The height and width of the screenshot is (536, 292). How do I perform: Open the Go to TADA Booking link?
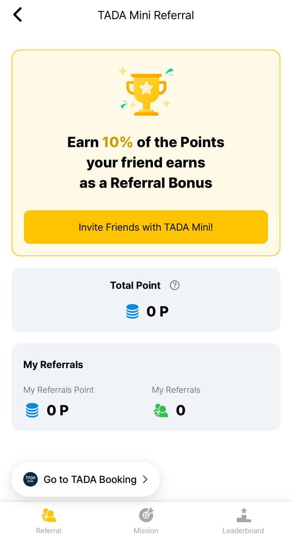pos(90,479)
